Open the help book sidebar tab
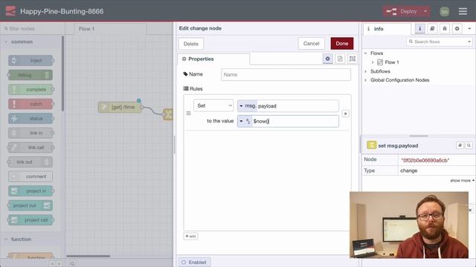Viewport: 476px width, 267px height. pyautogui.click(x=432, y=28)
